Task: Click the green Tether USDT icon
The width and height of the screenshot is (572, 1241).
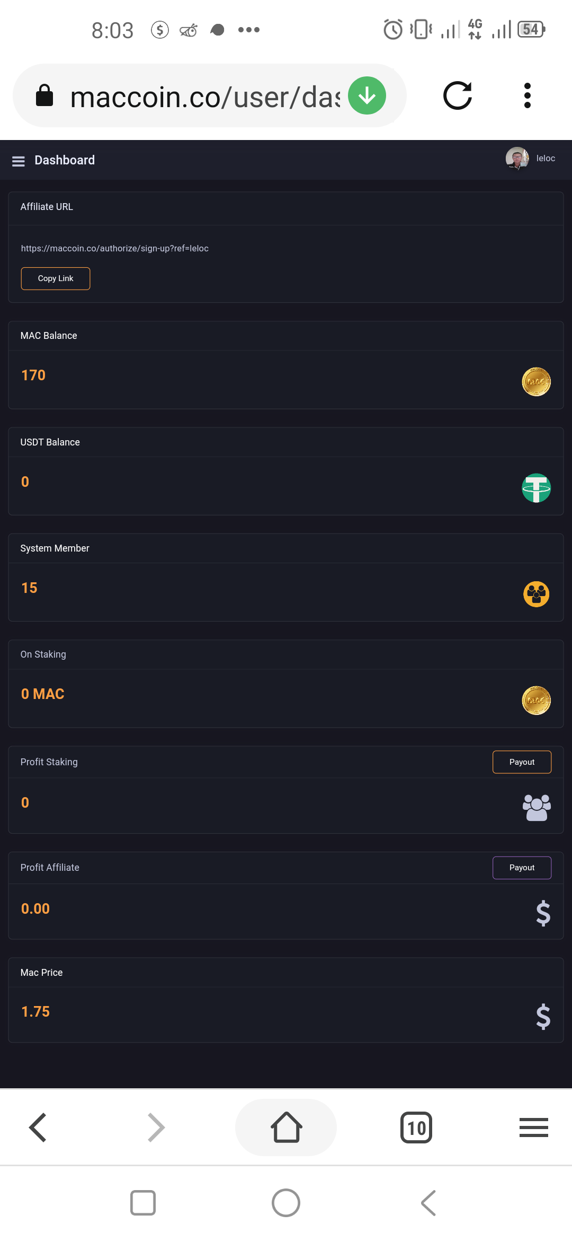Action: click(x=536, y=488)
